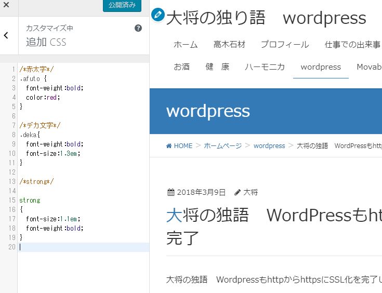Image resolution: width=382 pixels, height=293 pixels.
Task: Click the .deka{ selector line
Action: tap(30, 135)
